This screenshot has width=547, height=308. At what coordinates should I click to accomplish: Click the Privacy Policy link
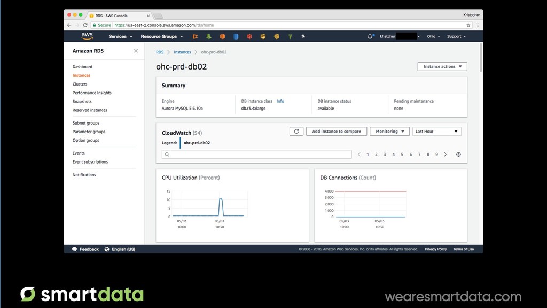(436, 249)
